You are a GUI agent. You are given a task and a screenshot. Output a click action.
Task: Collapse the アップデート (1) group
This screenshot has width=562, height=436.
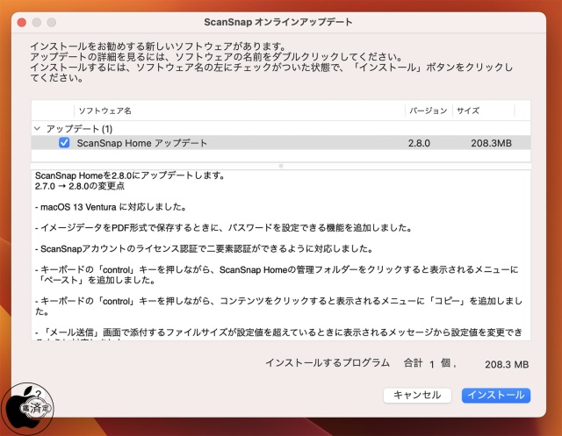37,128
